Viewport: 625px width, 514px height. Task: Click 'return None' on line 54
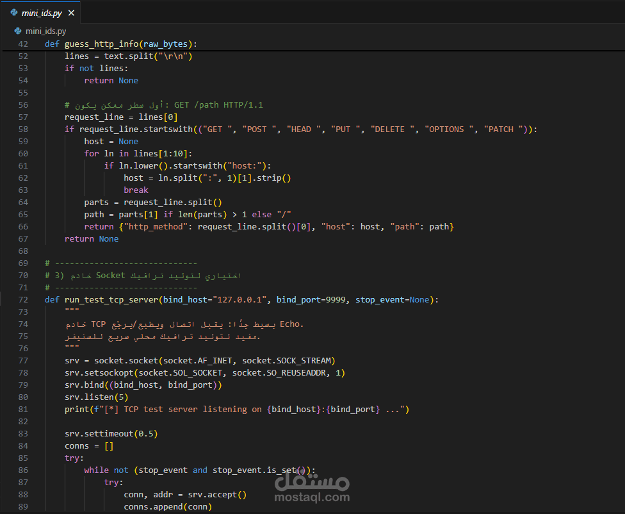111,81
